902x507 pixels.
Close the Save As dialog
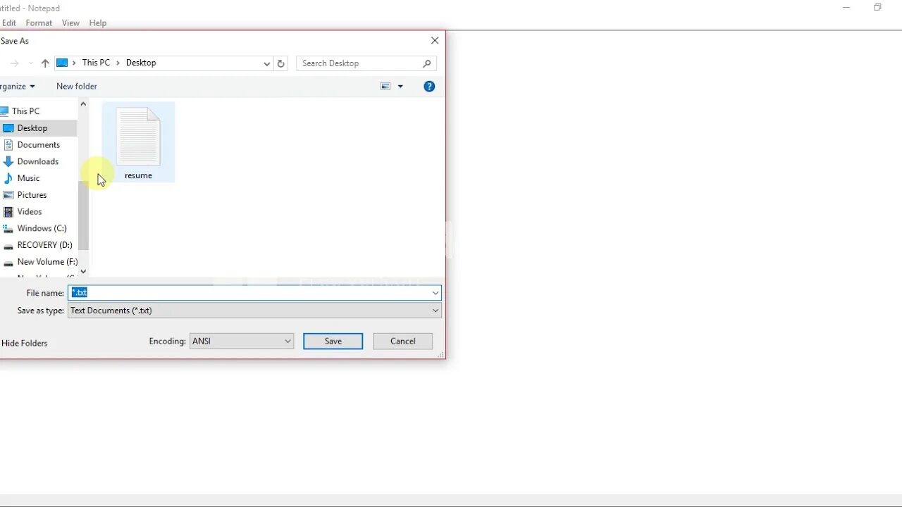(435, 41)
